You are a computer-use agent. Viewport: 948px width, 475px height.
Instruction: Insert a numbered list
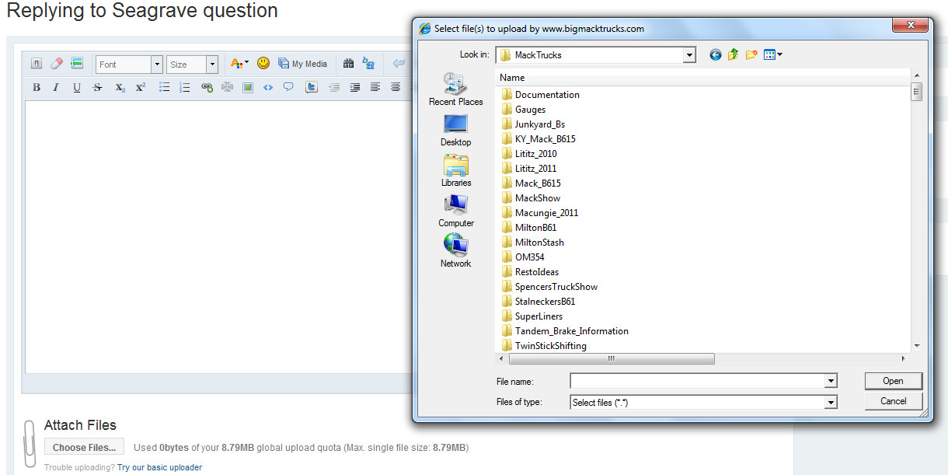185,88
